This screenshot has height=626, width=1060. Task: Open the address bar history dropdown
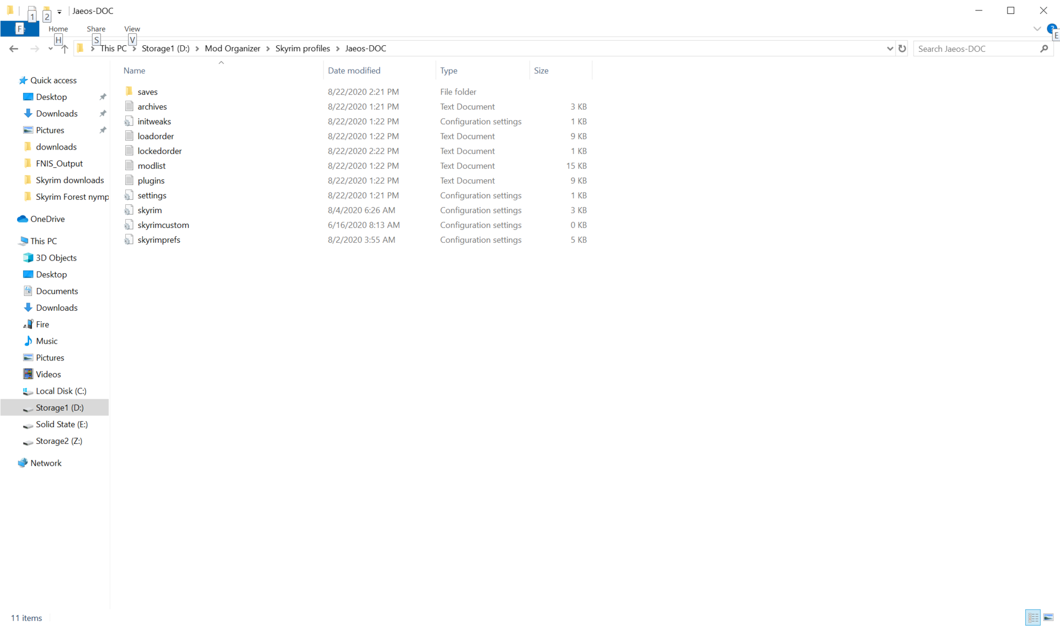[889, 49]
